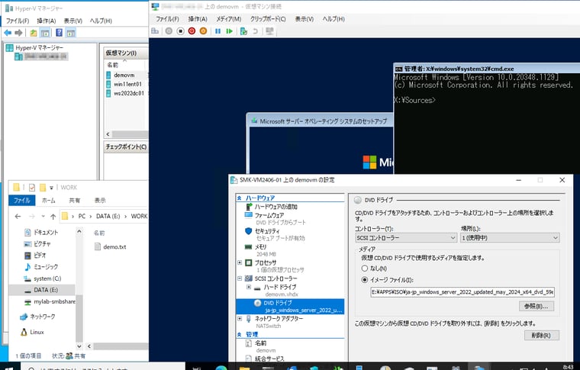Screen dimensions: 580x370
Task: Select the win11ent01 virtual machine row
Action: (127, 84)
